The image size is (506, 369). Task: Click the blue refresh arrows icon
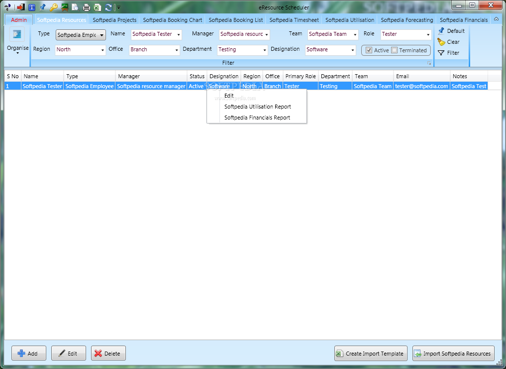[x=108, y=7]
